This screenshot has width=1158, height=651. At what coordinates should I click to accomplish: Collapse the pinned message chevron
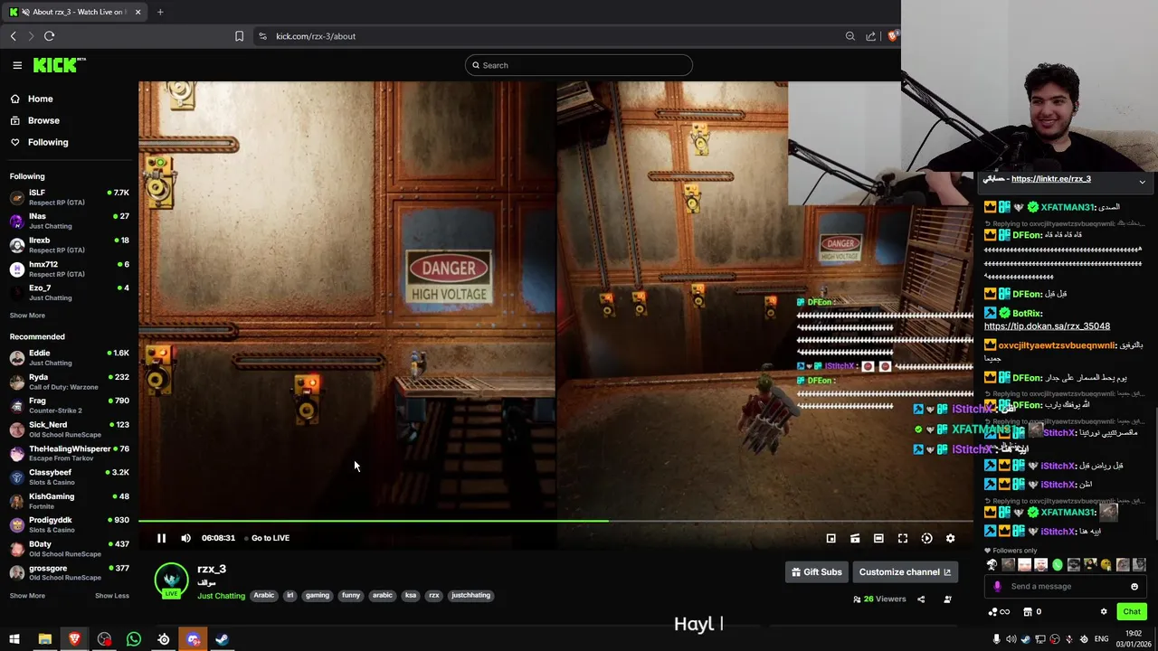(x=1142, y=182)
